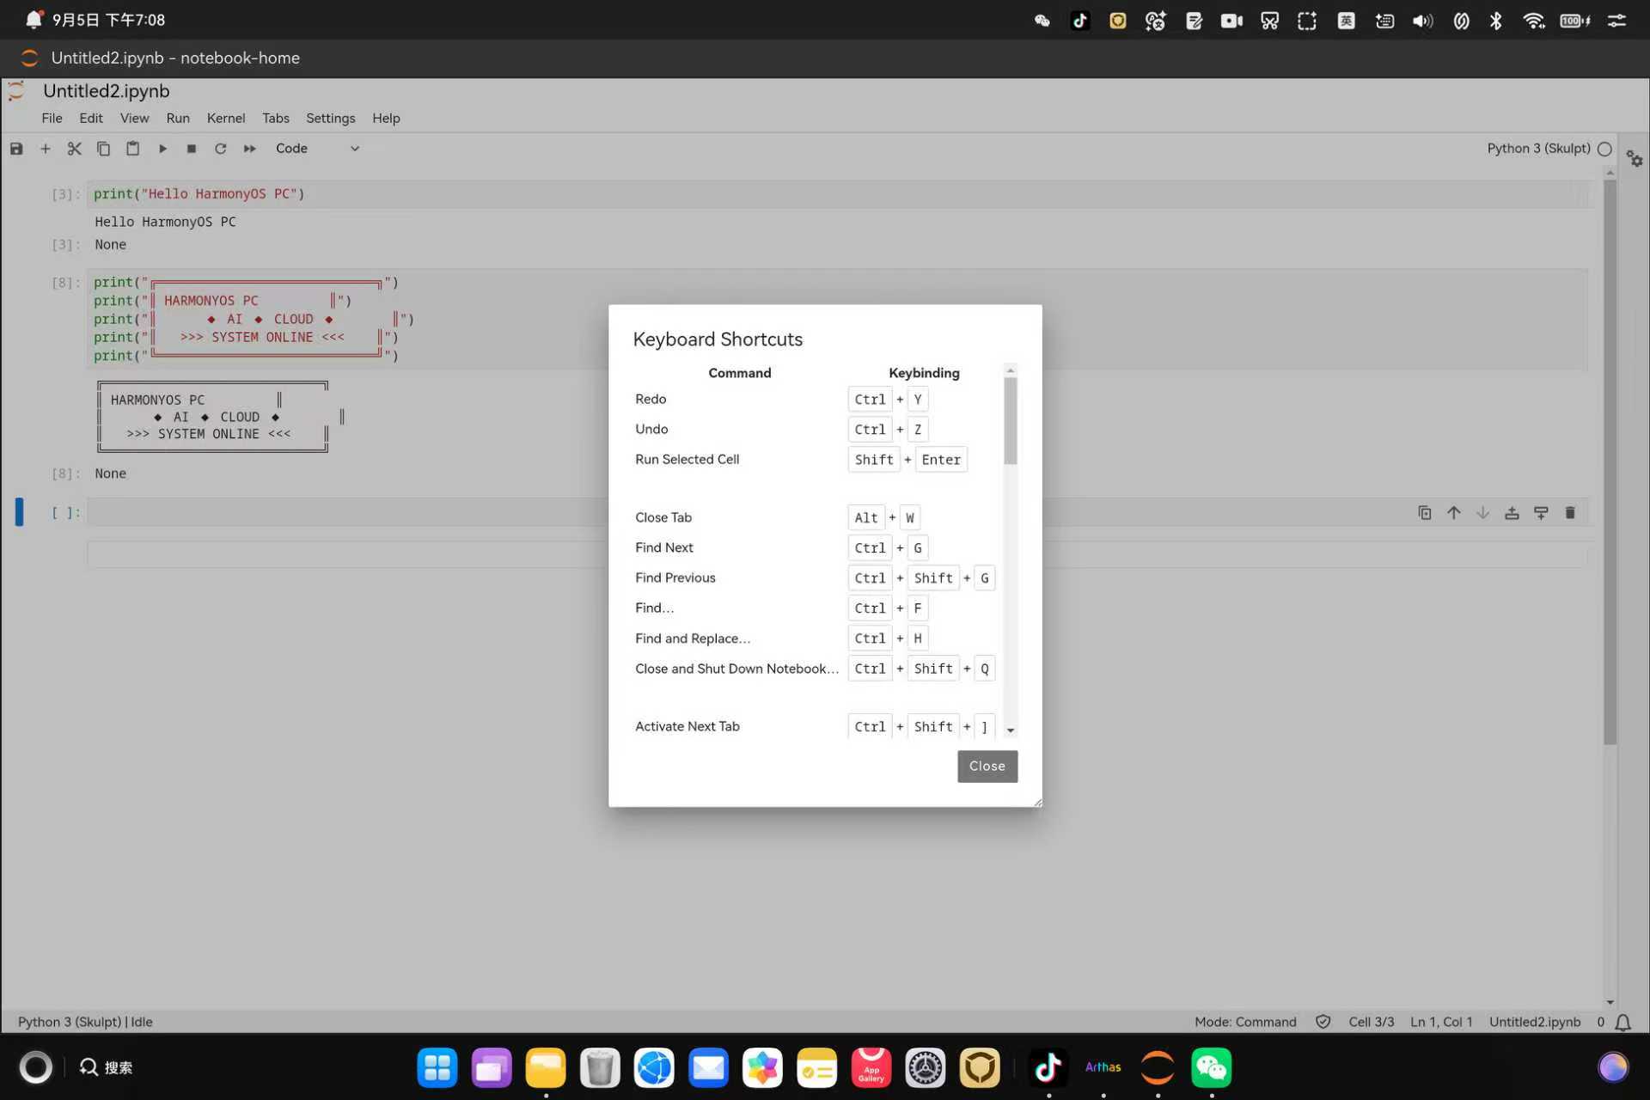Insert a new cell with the plus icon
This screenshot has width=1650, height=1100.
pyautogui.click(x=46, y=149)
